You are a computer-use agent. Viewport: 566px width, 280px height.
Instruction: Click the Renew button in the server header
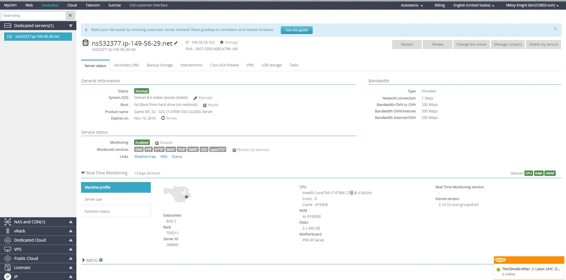[438, 45]
